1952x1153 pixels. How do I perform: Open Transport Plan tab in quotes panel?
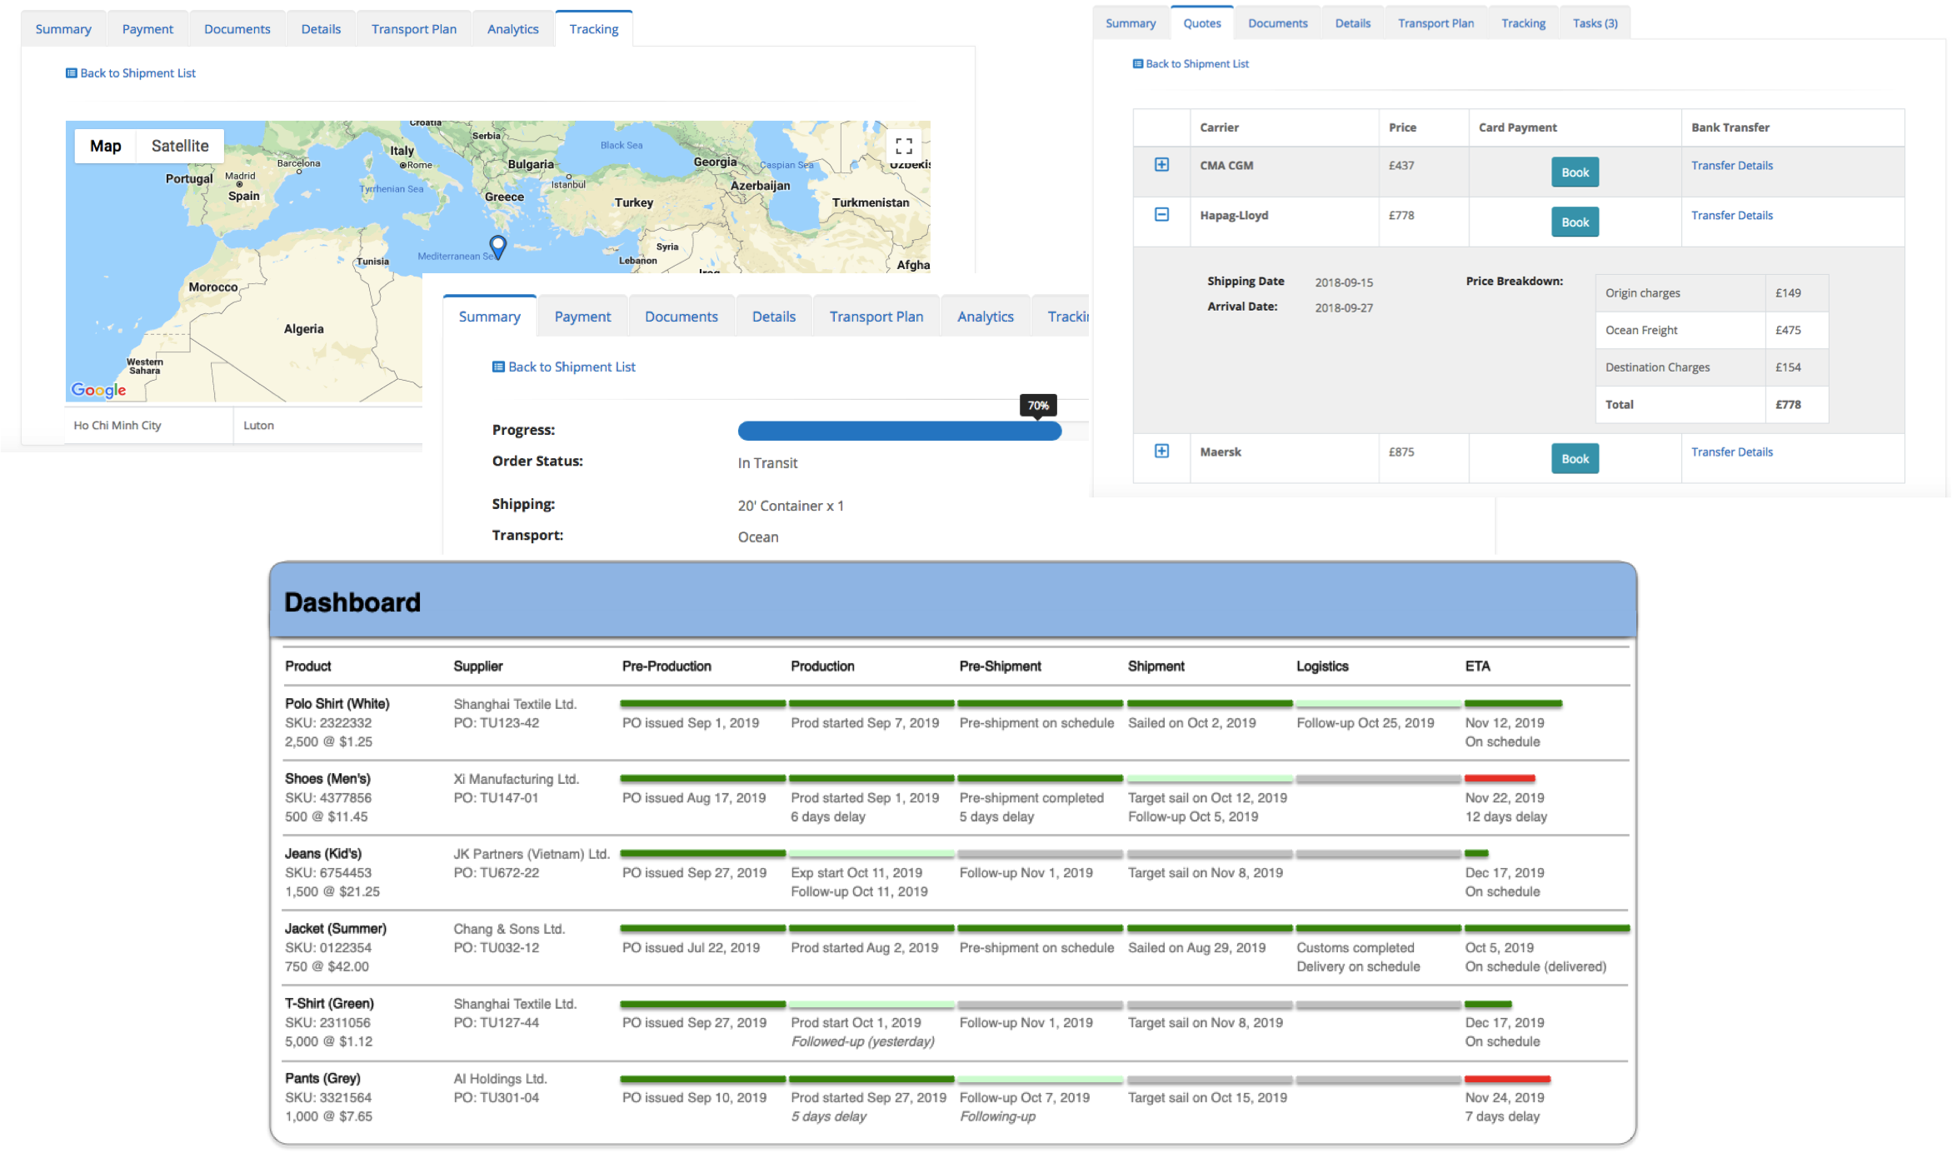tap(1436, 23)
